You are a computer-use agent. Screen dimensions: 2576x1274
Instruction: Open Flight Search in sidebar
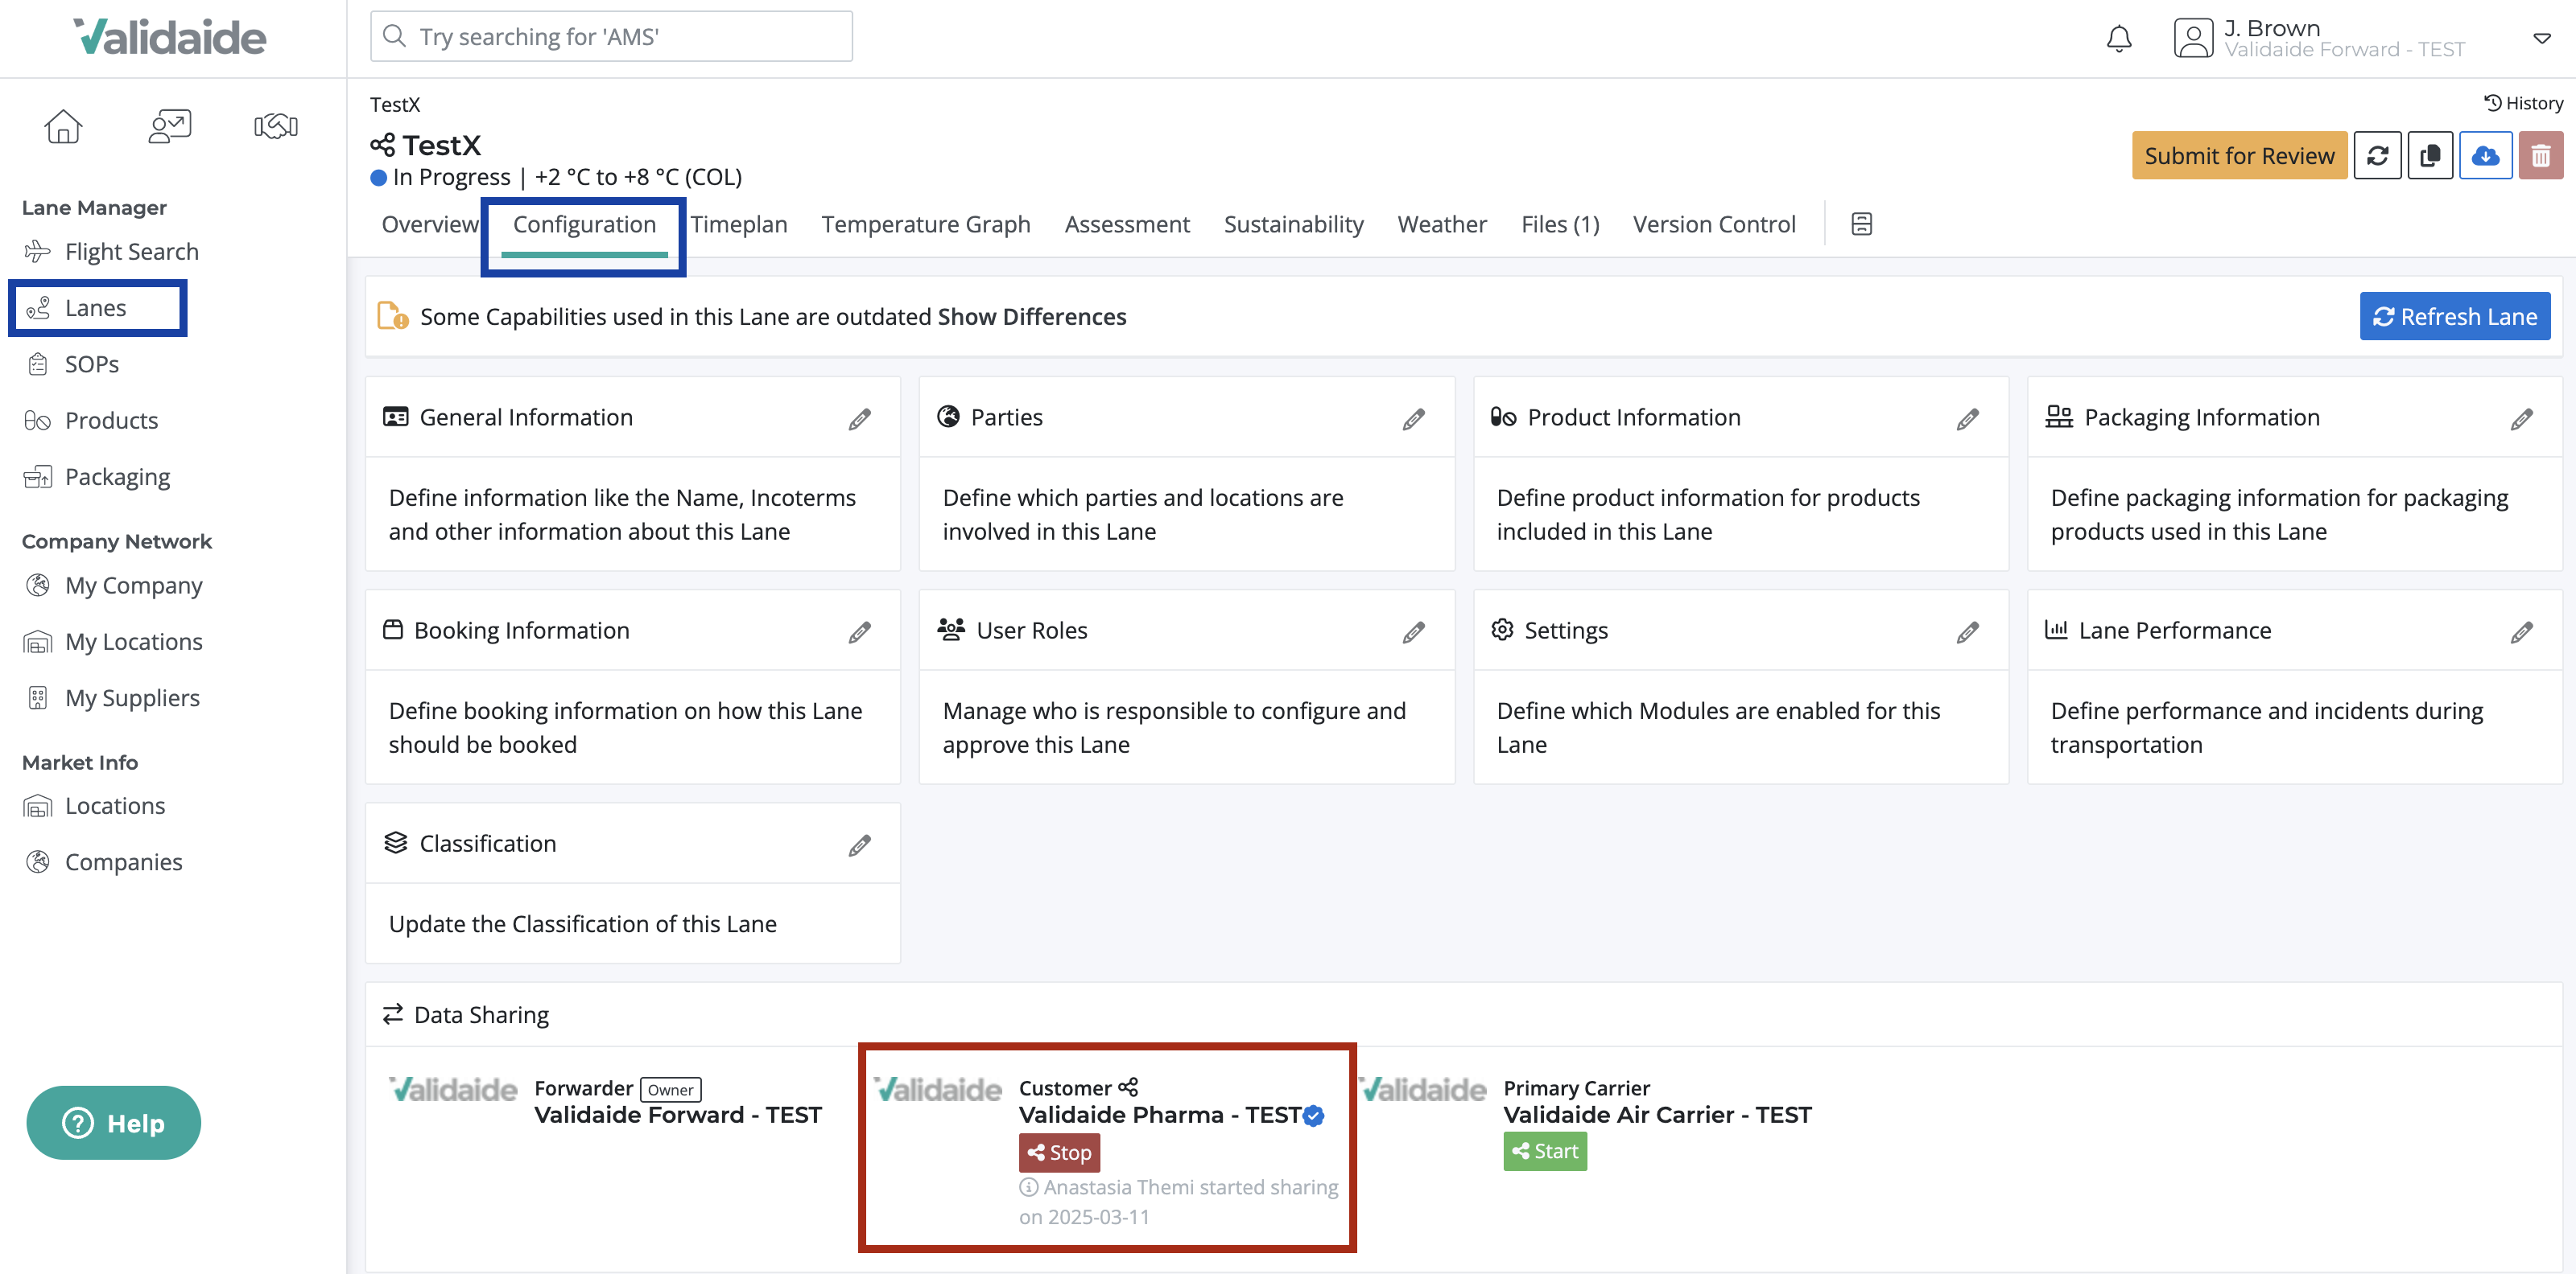point(111,252)
